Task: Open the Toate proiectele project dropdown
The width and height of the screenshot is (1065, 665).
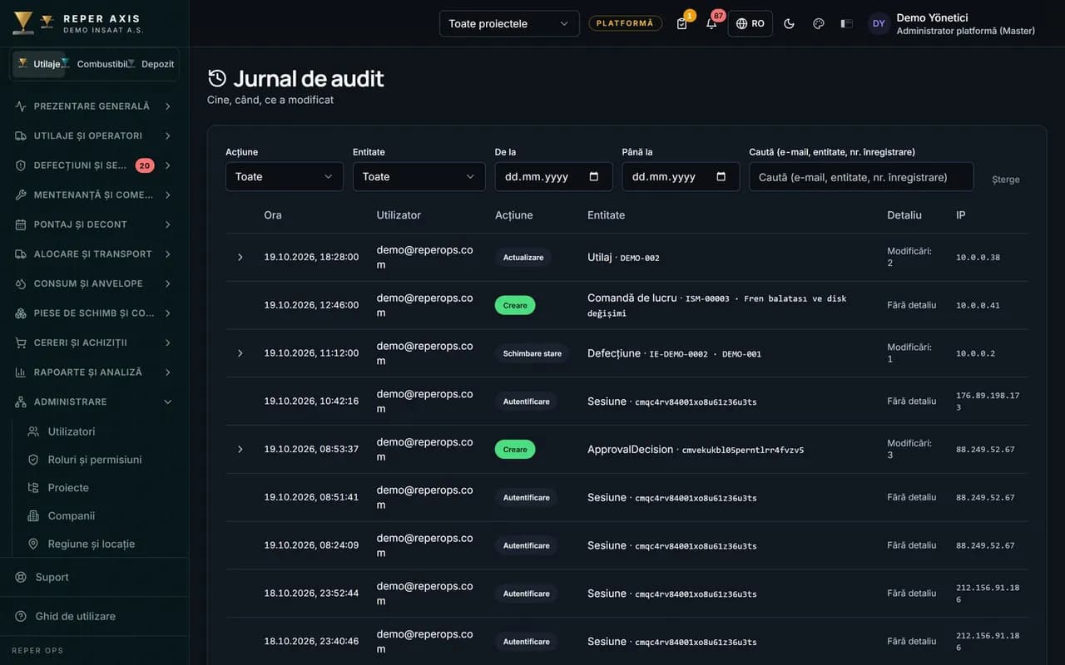Action: [x=509, y=23]
